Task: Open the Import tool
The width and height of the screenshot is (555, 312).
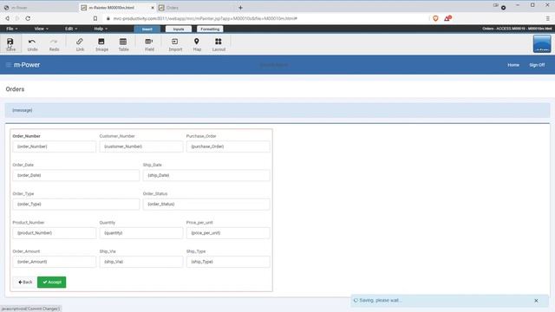Action: tap(175, 44)
